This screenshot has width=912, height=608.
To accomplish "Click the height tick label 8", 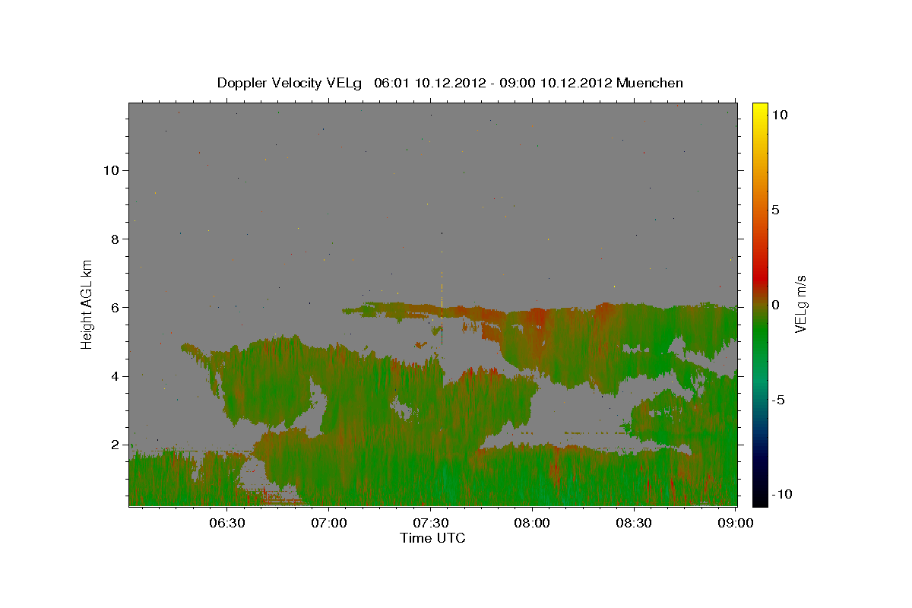I will click(116, 239).
